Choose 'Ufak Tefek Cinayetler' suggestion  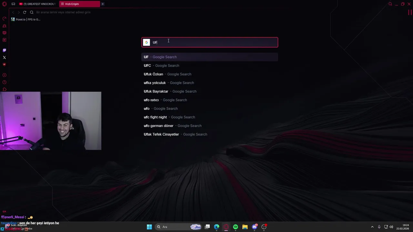(x=210, y=134)
